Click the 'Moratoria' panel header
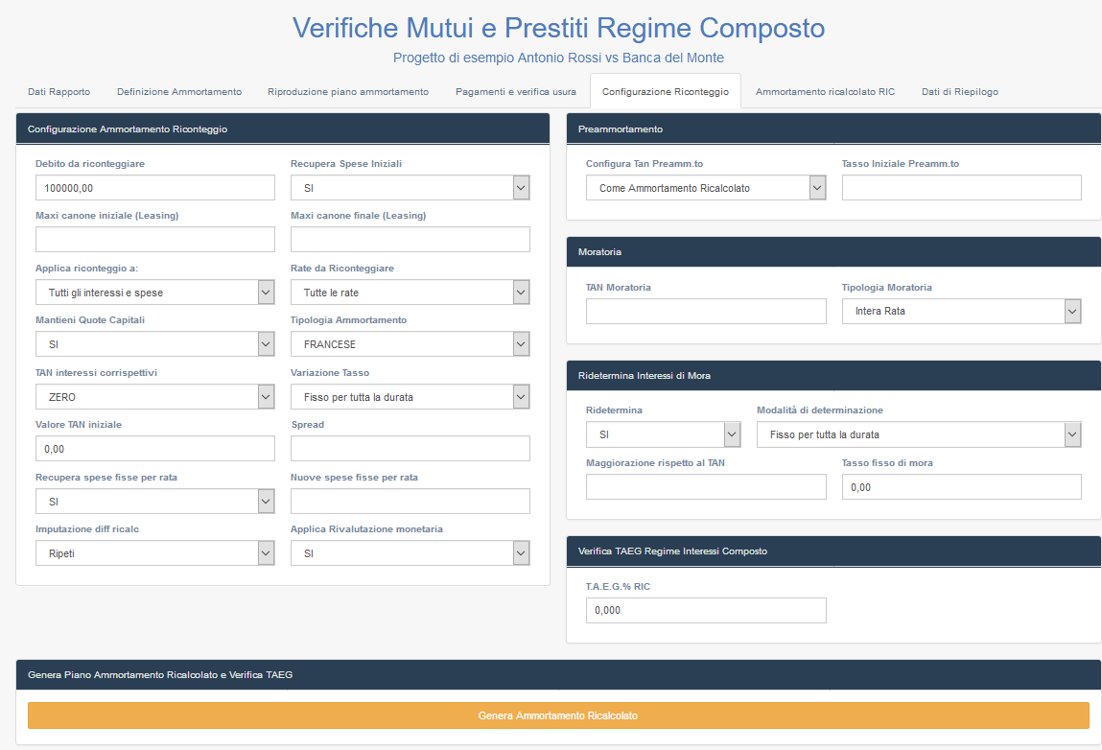 (x=833, y=251)
